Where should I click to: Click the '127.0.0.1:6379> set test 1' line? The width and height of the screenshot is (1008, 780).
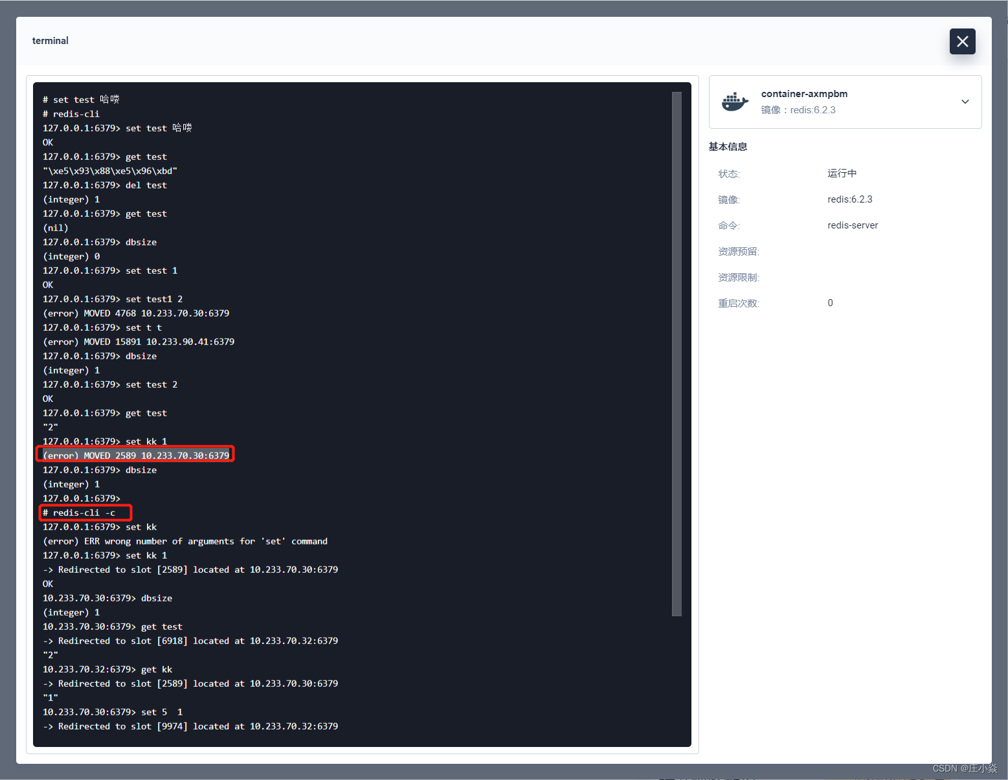[110, 271]
